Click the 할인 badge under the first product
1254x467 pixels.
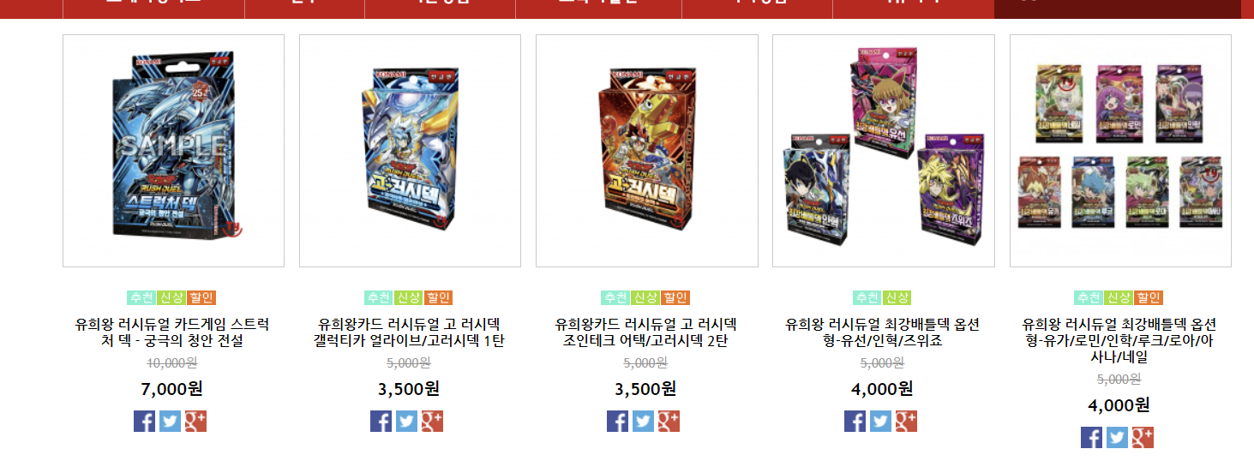pyautogui.click(x=201, y=297)
